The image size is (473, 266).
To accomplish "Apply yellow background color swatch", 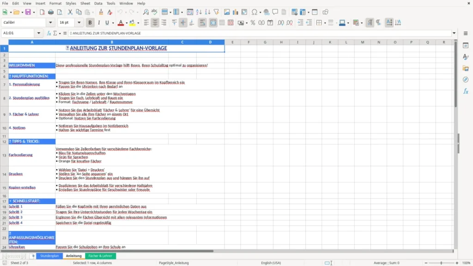I will 132,23.
